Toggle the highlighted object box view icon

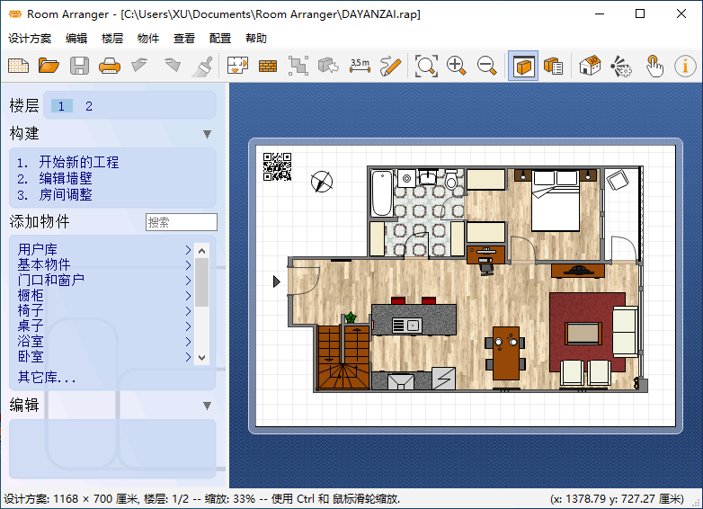click(x=523, y=66)
